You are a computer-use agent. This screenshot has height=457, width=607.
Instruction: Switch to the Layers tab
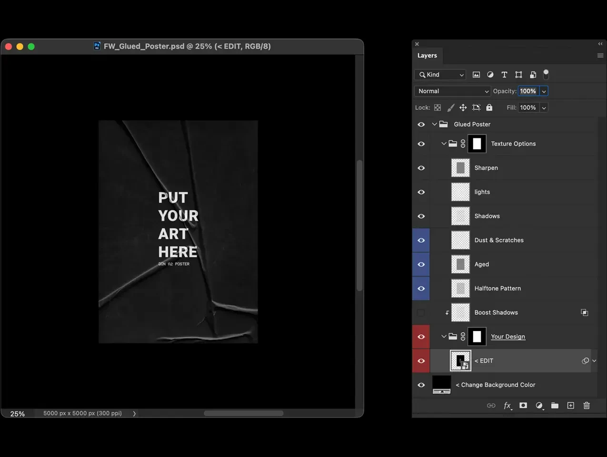(427, 55)
